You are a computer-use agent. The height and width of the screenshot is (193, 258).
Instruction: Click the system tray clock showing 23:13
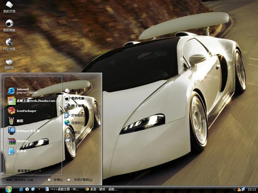click(252, 189)
